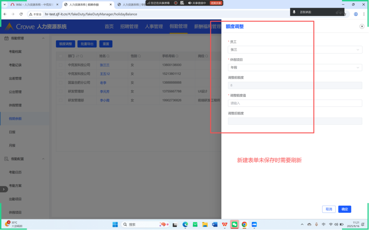
Task: Click the 调整额度值 input field
Action: [295, 103]
